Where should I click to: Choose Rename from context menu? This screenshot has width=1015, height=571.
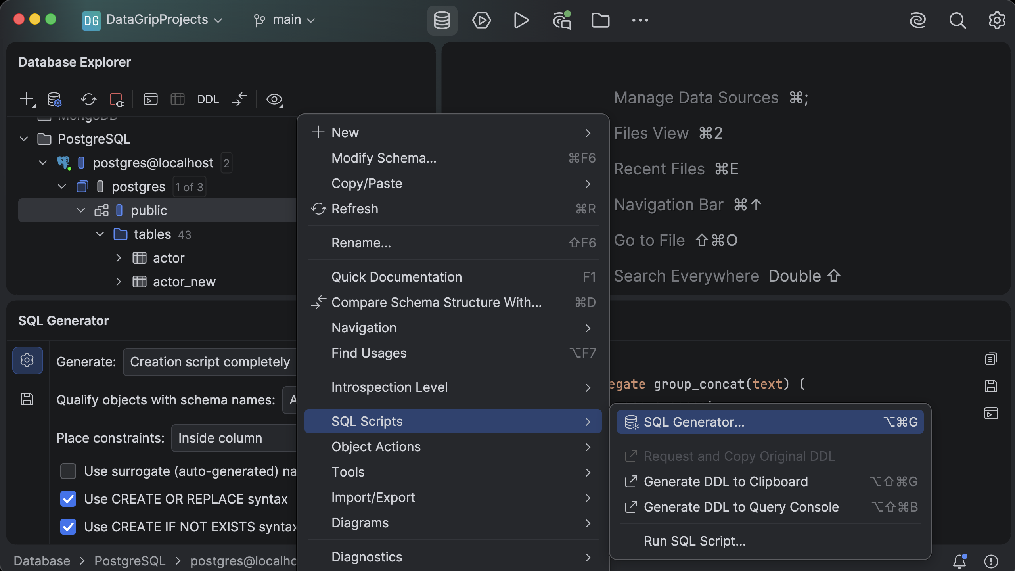[453, 243]
